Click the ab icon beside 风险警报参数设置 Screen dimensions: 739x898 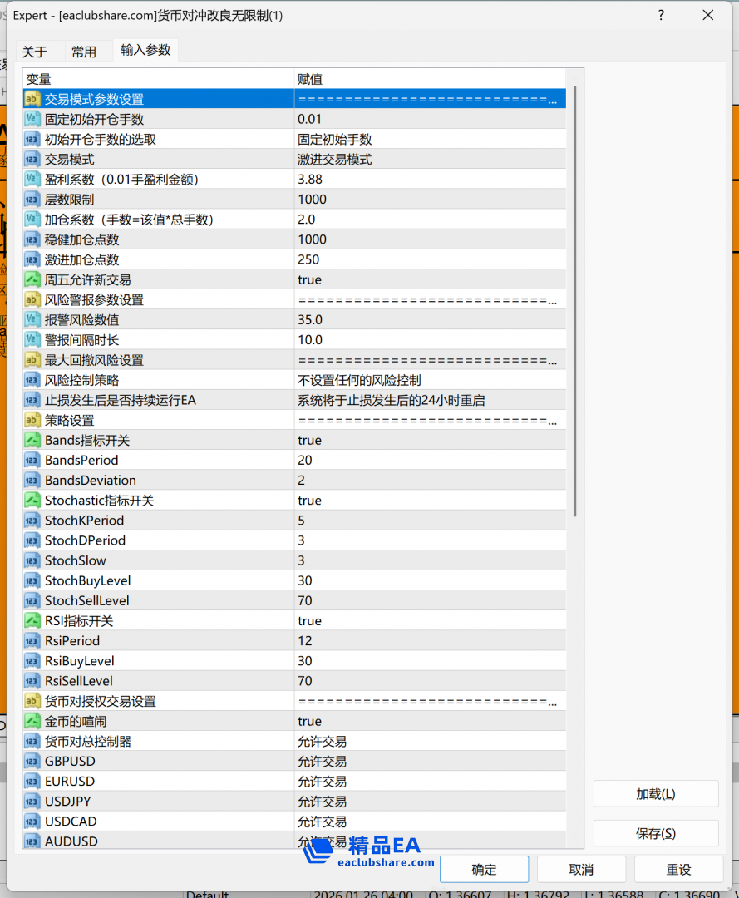(32, 299)
